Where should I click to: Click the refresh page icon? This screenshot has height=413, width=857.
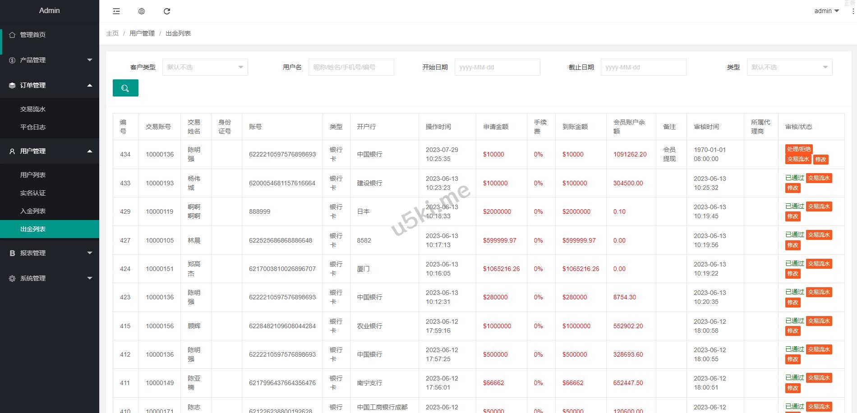167,11
